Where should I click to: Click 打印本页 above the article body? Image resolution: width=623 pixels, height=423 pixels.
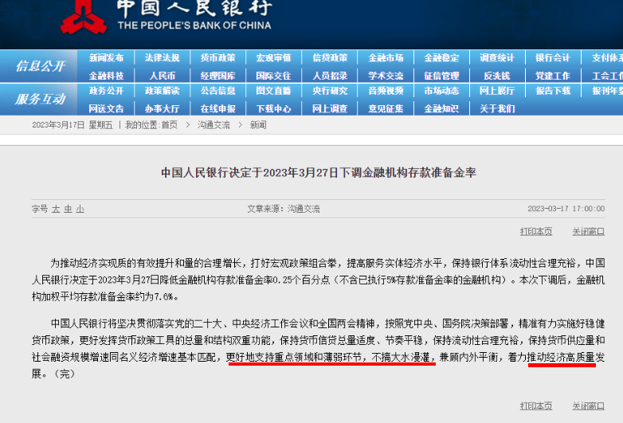[536, 232]
